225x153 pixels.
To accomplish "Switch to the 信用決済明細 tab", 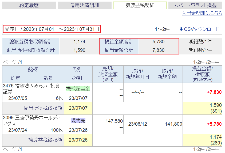I will click(x=85, y=5).
